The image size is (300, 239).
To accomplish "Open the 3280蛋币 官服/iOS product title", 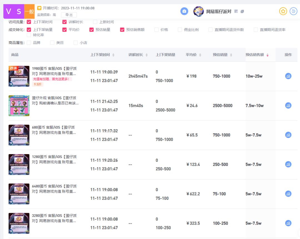I will click(x=54, y=218).
